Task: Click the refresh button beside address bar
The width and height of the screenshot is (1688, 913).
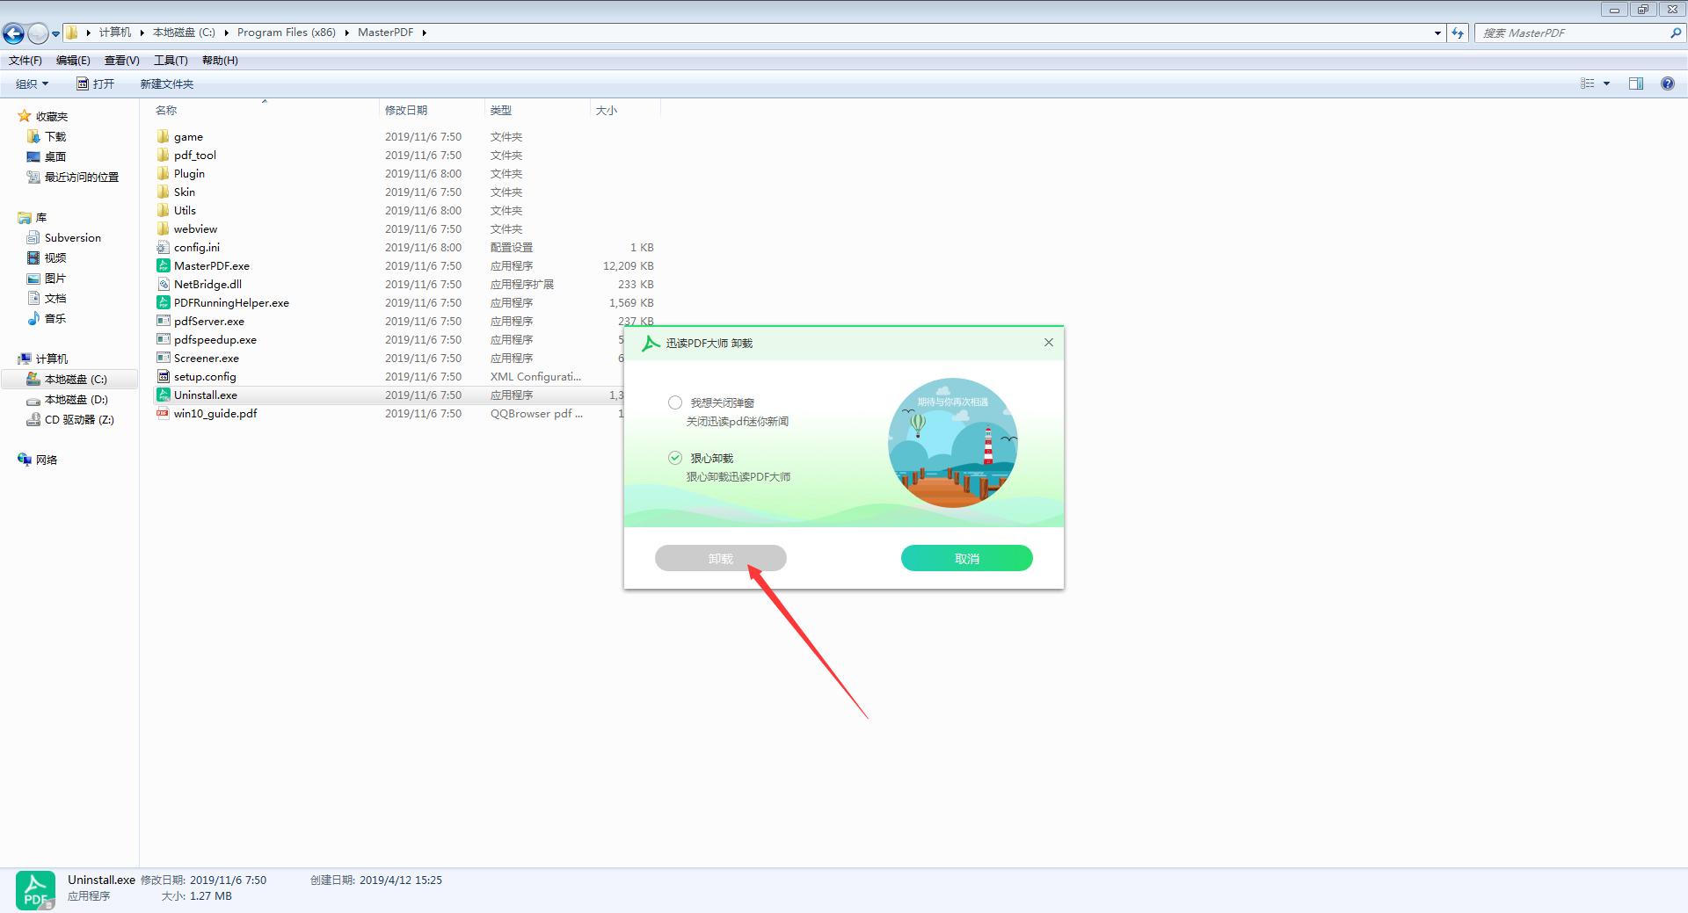Action: (1458, 33)
